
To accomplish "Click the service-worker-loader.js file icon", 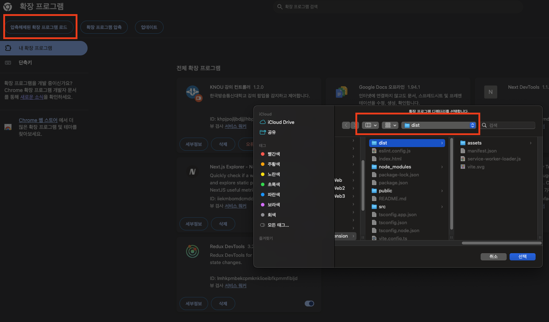I will click(x=463, y=159).
